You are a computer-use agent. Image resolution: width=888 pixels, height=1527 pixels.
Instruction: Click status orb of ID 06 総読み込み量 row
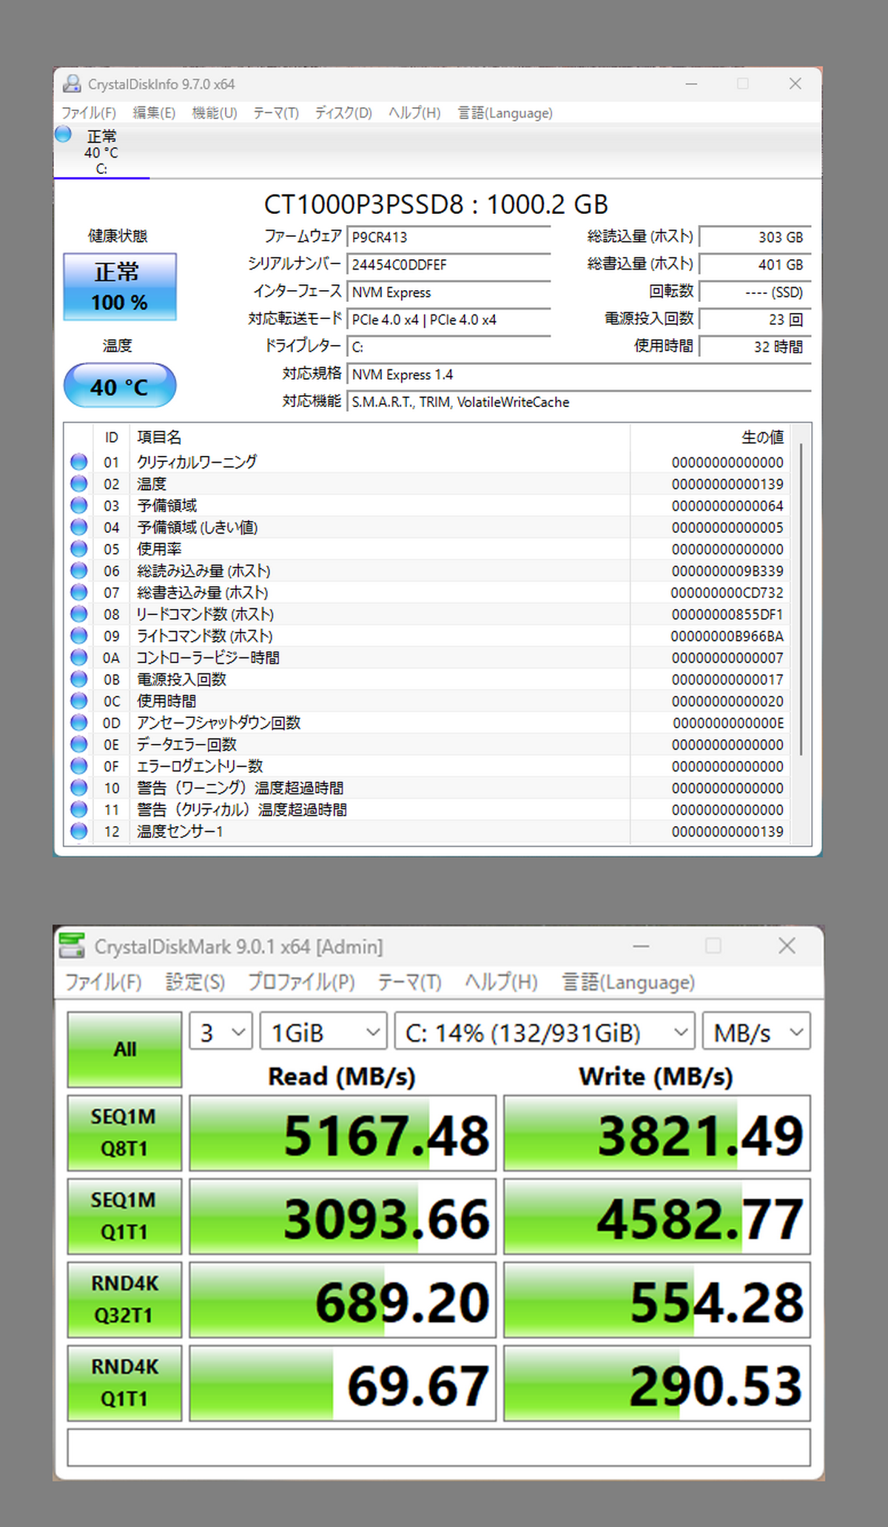(79, 571)
